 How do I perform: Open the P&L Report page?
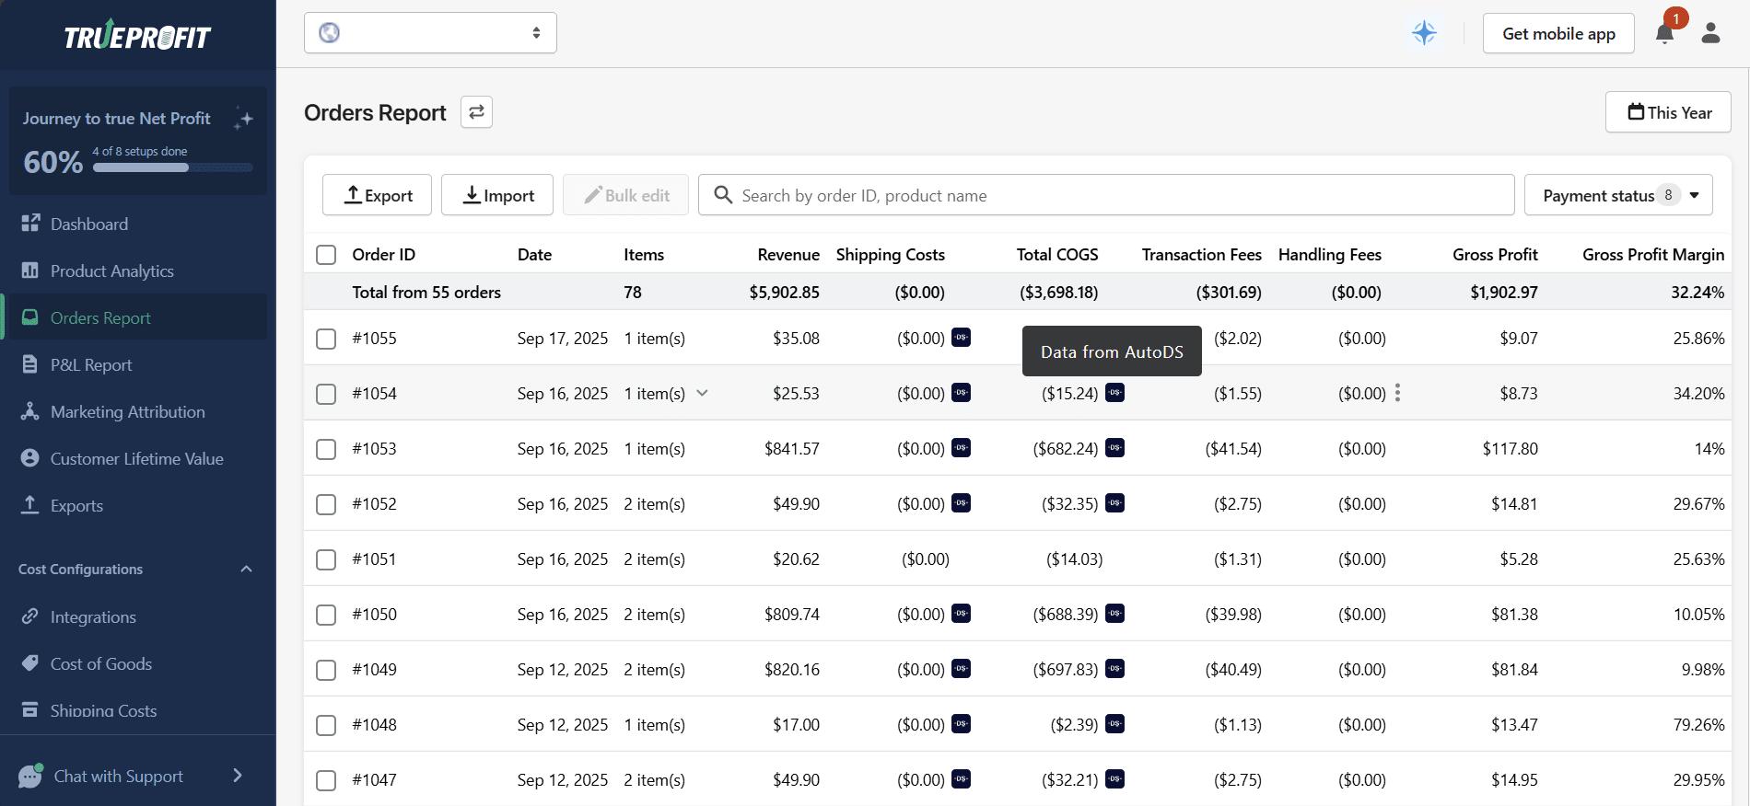(90, 364)
